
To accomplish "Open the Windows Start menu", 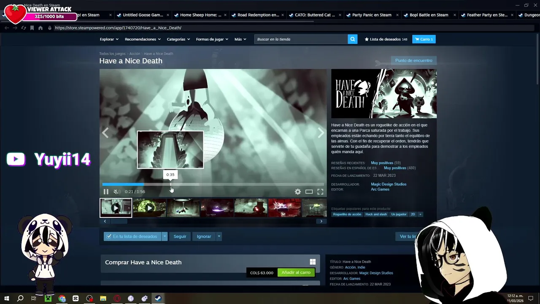I will point(6,299).
